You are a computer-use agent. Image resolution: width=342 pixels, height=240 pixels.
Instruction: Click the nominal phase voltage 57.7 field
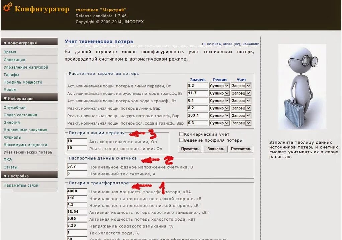[x=77, y=166]
